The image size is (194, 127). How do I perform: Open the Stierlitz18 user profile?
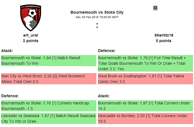coord(164,35)
